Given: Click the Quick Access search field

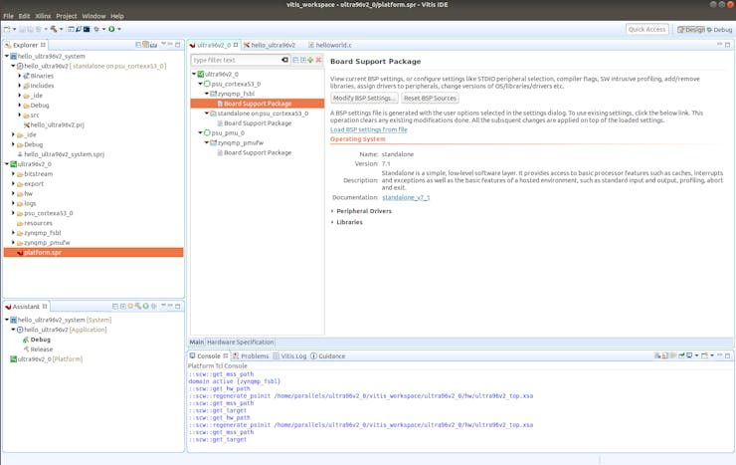Looking at the screenshot, I should tap(646, 30).
